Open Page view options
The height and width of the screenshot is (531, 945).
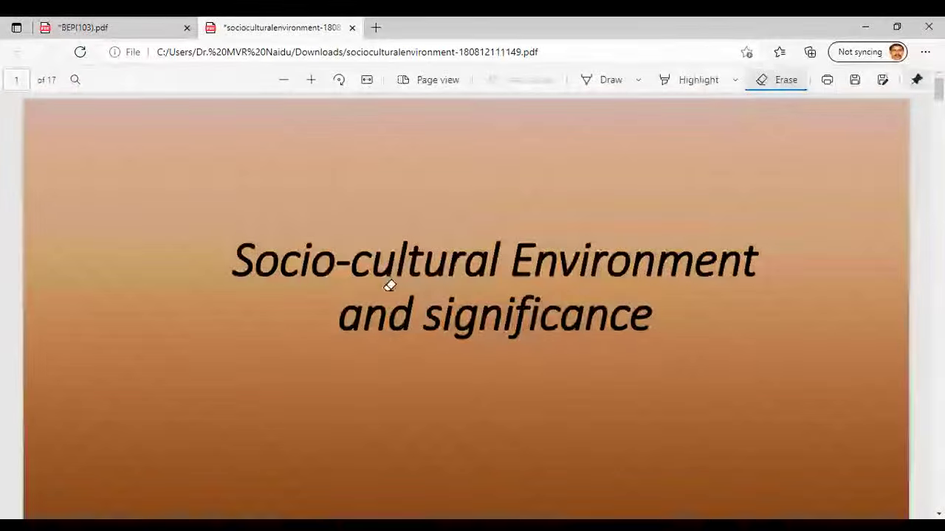point(428,80)
